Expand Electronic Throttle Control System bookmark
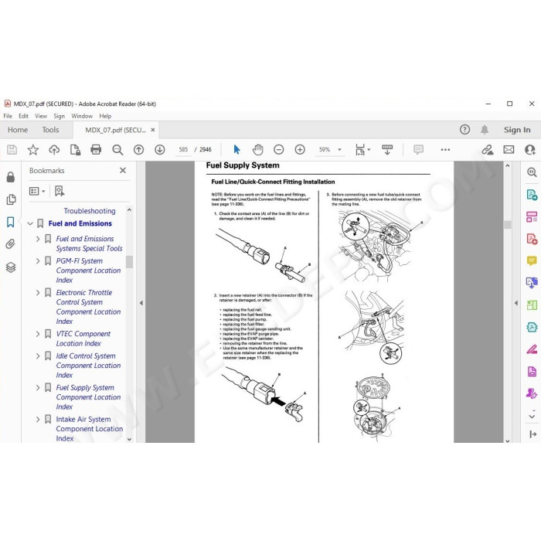 point(38,293)
